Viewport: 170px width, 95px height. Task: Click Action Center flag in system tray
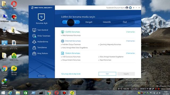(151, 93)
